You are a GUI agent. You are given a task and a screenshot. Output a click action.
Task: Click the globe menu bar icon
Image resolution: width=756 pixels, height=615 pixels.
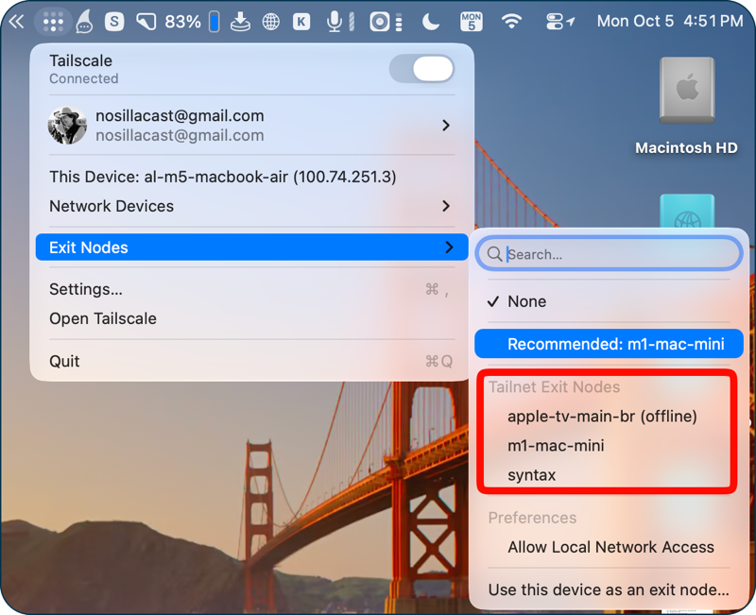click(x=270, y=22)
